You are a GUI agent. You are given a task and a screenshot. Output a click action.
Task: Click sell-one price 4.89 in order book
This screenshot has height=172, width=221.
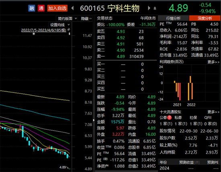click(121, 57)
